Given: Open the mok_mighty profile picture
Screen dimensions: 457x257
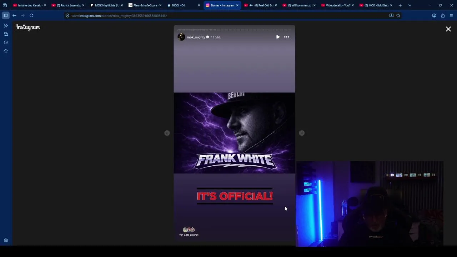Looking at the screenshot, I should coord(181,37).
